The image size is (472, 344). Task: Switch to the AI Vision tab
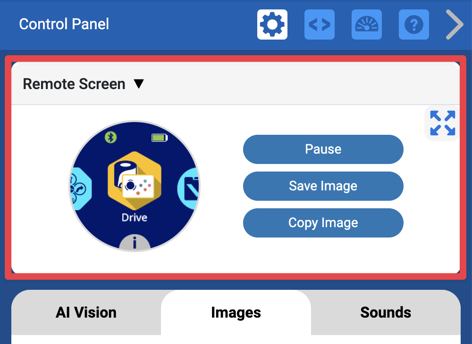tap(85, 312)
